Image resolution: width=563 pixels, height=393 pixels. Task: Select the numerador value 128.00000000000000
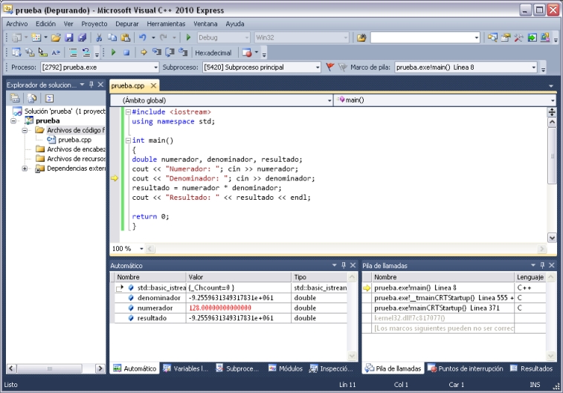click(x=219, y=308)
